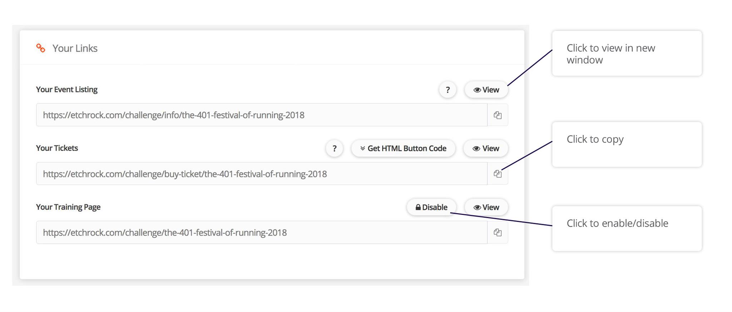732x312 pixels.
Task: Click the "Your Training Page" label
Action: click(x=68, y=207)
